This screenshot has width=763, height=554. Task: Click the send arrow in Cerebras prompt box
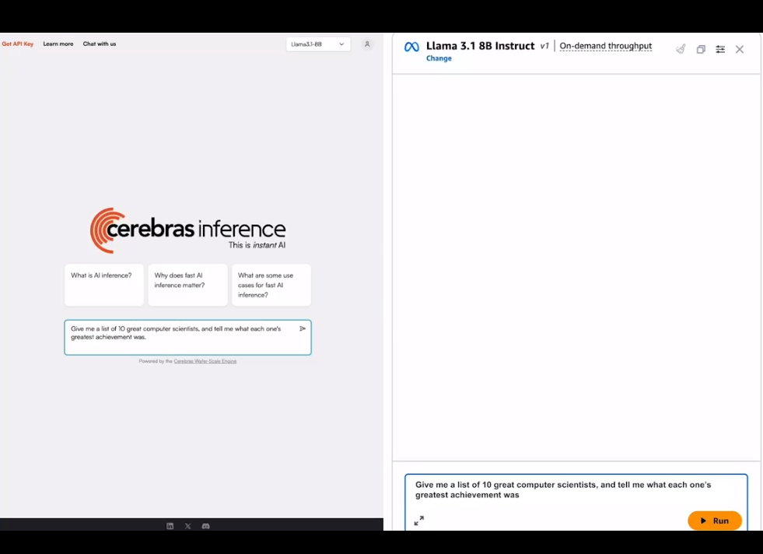[x=303, y=328]
